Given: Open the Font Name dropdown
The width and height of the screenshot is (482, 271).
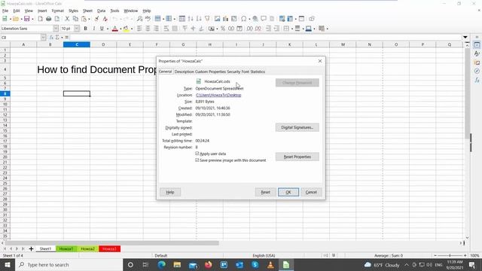Looking at the screenshot, I should click(56, 29).
